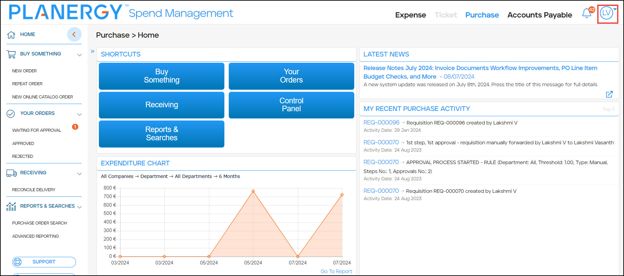Click the Home house icon in sidebar
624x276 pixels.
pos(11,34)
